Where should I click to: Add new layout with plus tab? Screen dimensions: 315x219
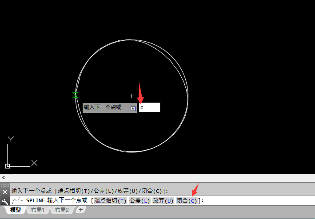pyautogui.click(x=81, y=210)
